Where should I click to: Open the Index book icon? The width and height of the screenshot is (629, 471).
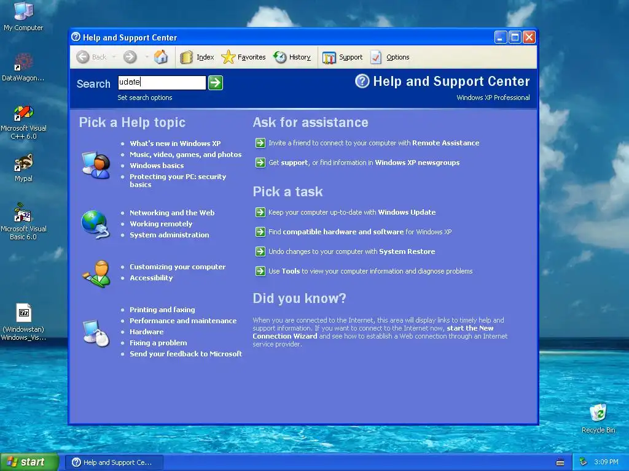point(186,57)
